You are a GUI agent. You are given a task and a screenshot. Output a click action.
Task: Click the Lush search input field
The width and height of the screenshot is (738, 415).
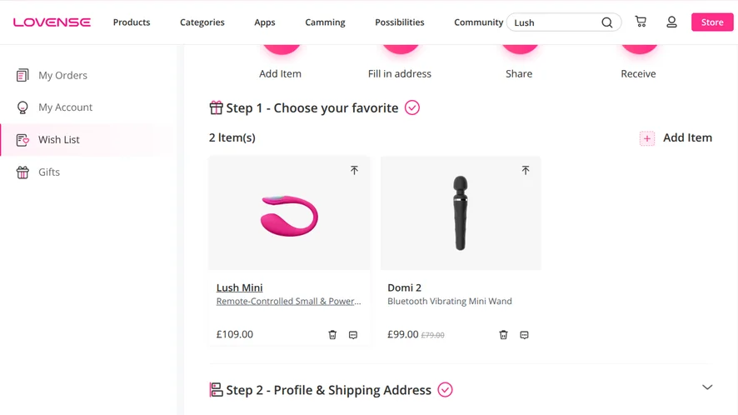(x=554, y=22)
